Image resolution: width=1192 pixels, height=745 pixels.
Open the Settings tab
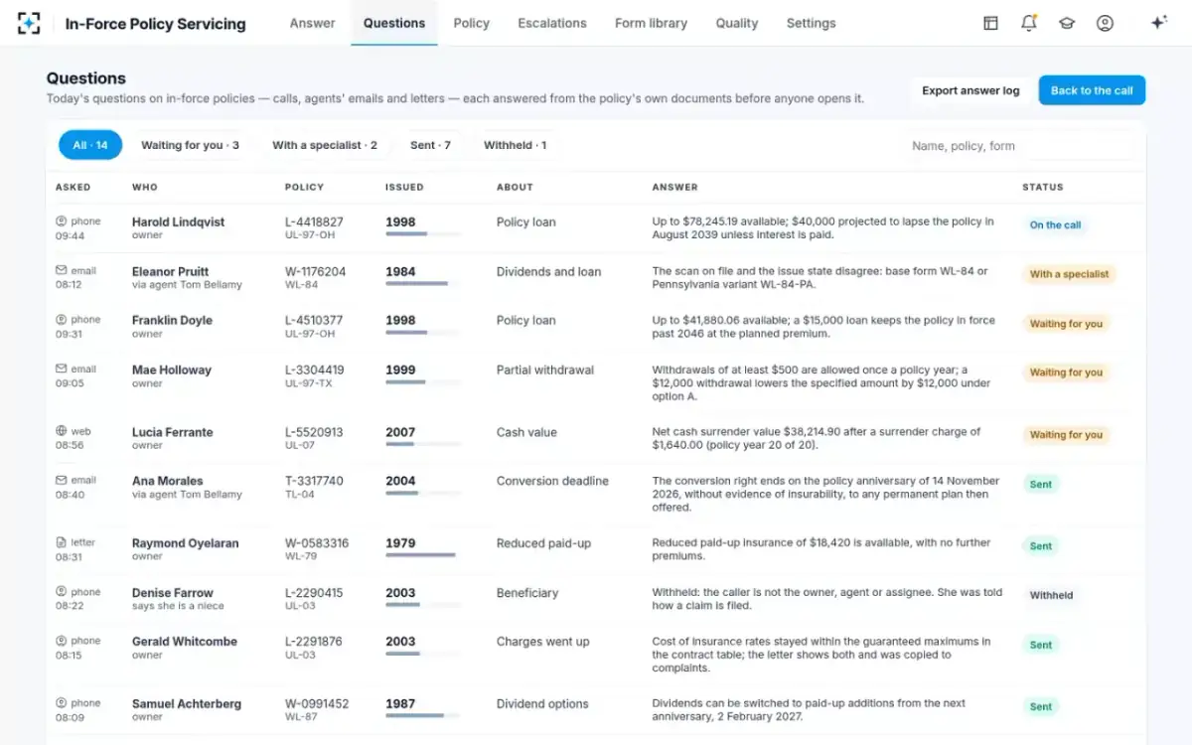coord(811,23)
